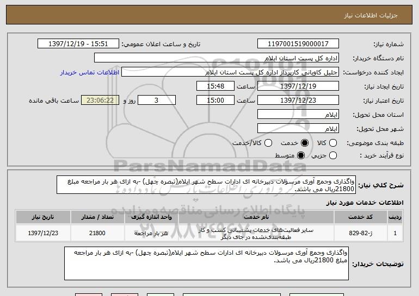
Task: Click the تعداد / مقدار column header
Action: (97, 217)
